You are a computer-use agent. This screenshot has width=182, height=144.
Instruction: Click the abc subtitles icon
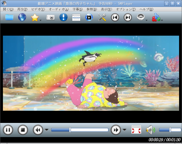coord(156,17)
